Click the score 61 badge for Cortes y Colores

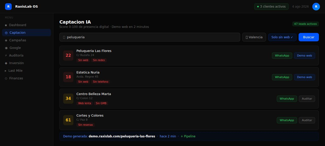(68, 120)
